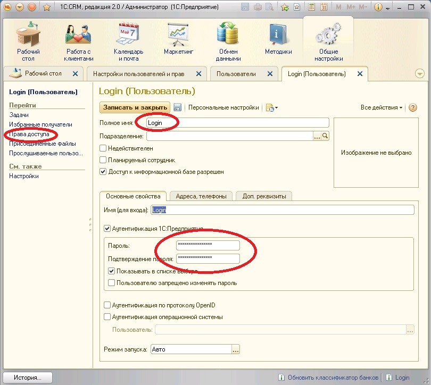Click the greyed Save diskette in title bar

click(x=245, y=7)
